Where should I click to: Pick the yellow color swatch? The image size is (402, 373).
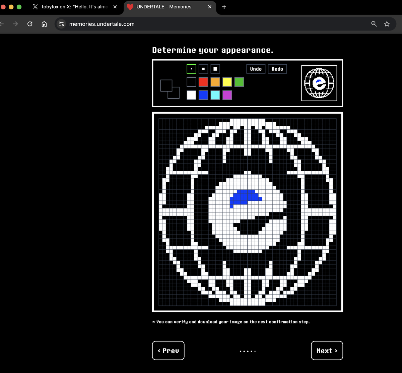[227, 82]
